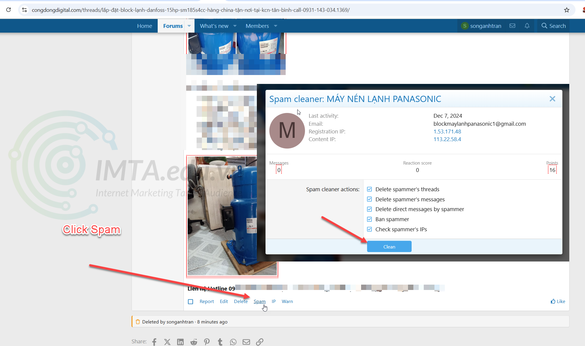Viewport: 585px width, 346px height.
Task: Click the IP link for spammer
Action: (273, 302)
